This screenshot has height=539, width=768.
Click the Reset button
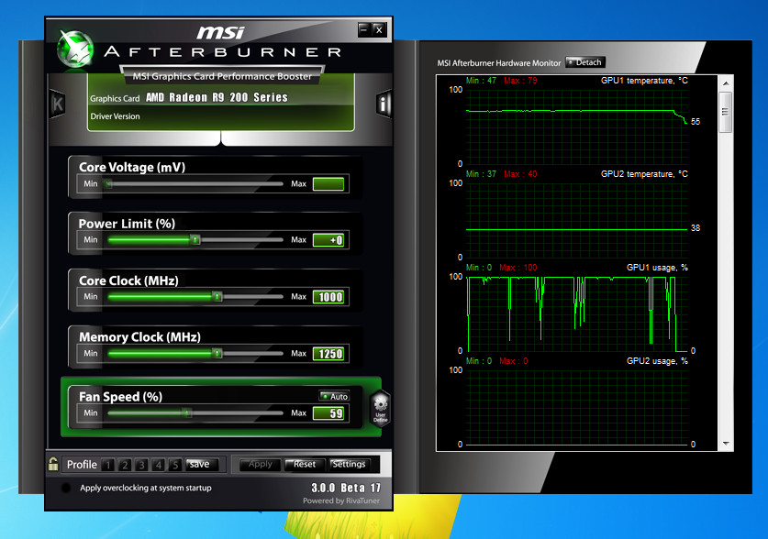pos(304,464)
